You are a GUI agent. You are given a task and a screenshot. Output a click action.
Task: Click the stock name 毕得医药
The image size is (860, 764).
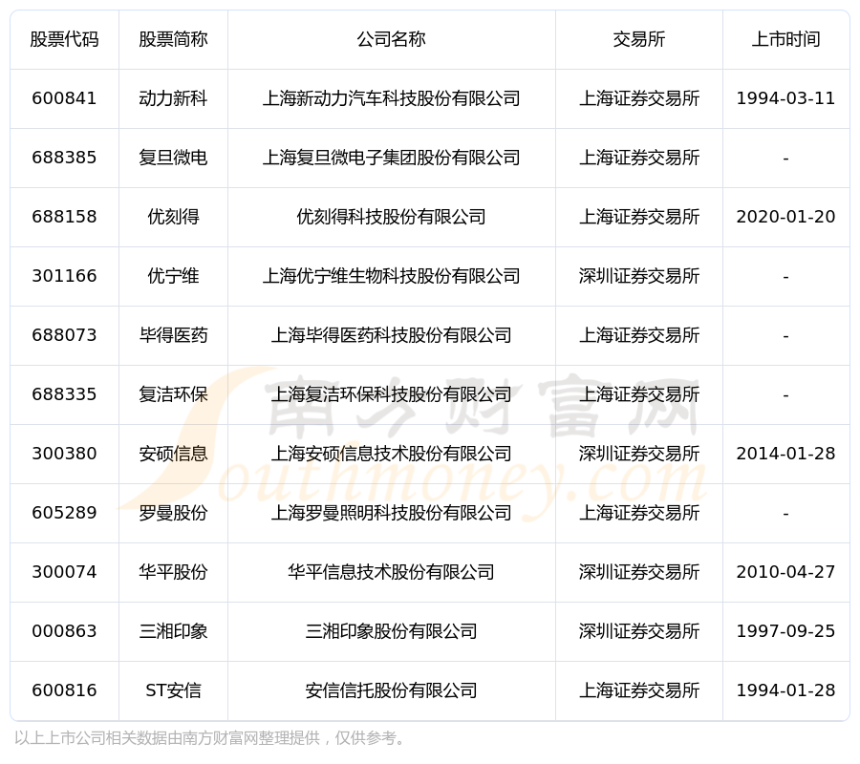173,335
